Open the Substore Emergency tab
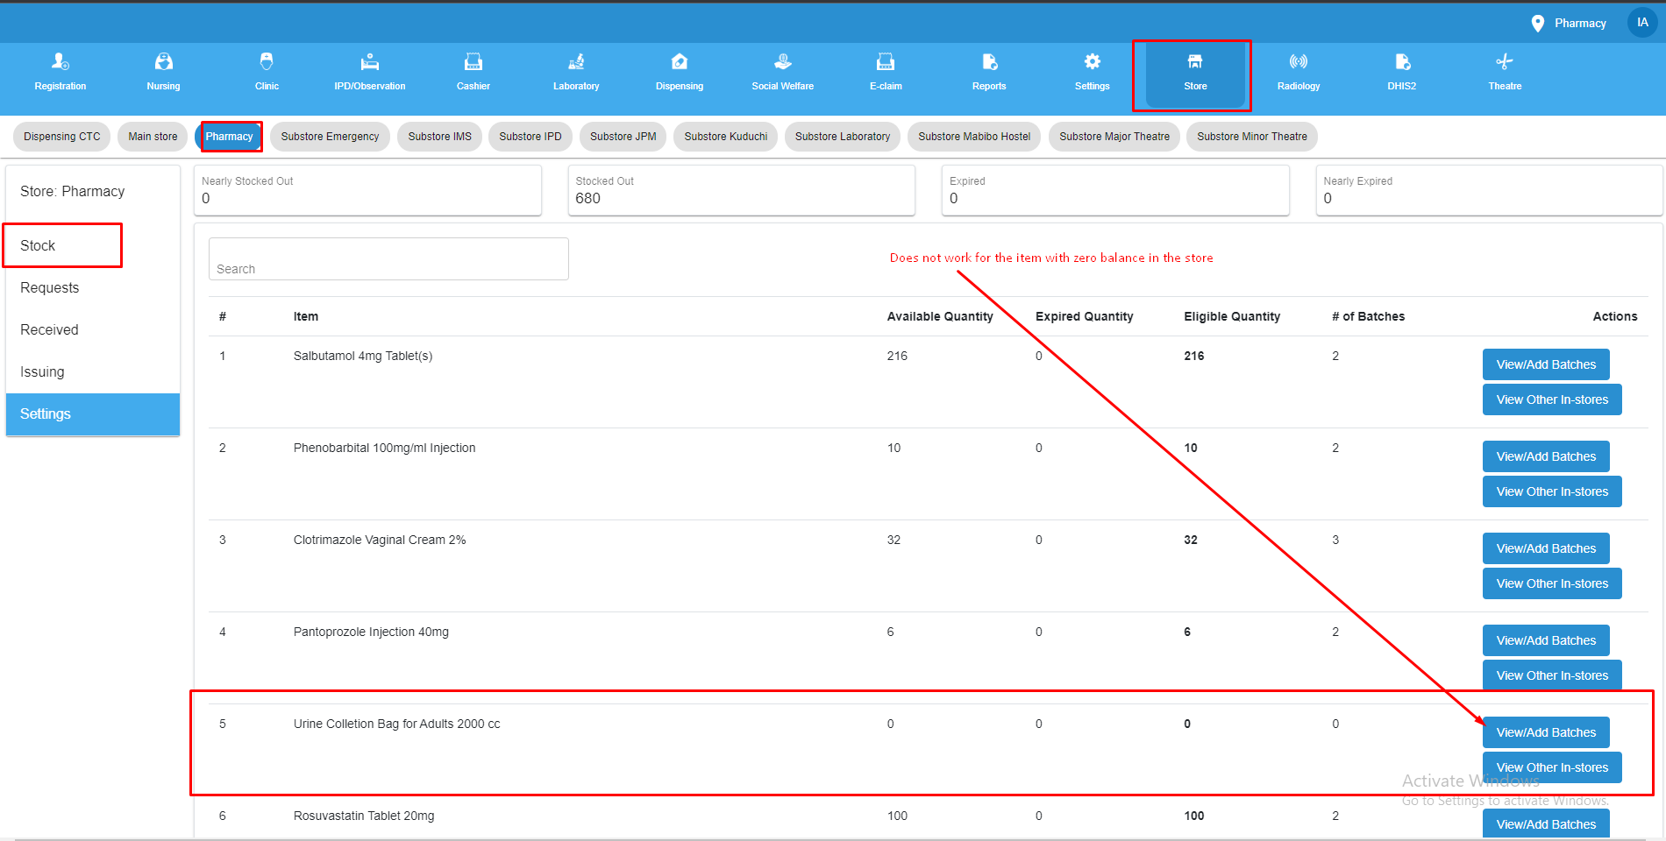 [330, 136]
